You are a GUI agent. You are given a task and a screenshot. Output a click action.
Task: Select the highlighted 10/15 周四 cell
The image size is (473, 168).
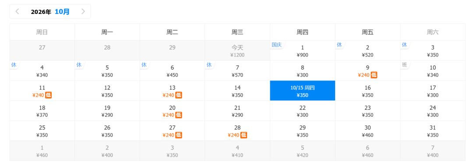click(x=303, y=91)
